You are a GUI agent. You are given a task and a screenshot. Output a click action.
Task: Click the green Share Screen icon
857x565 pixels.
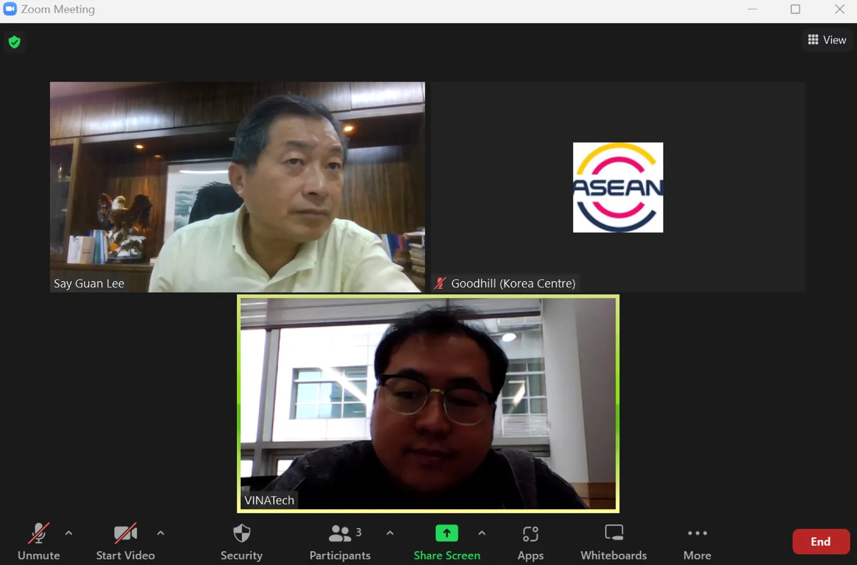[447, 533]
